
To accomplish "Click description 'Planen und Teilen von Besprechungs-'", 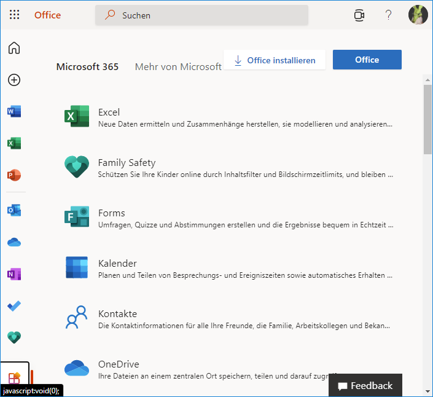I will (245, 275).
